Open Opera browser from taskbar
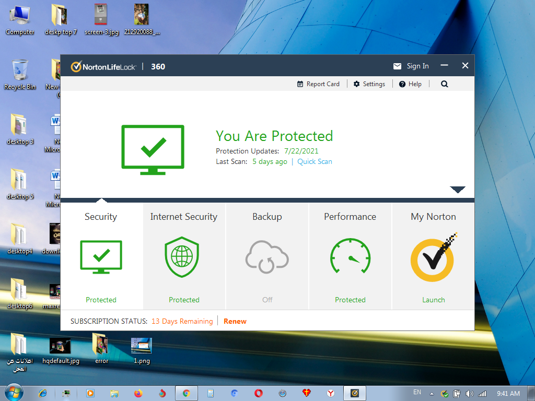Image resolution: width=535 pixels, height=401 pixels. coord(259,394)
